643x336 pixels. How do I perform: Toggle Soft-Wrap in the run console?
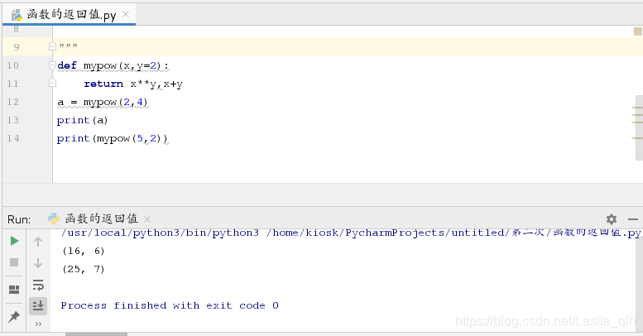tap(38, 285)
